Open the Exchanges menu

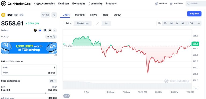coord(79,3)
